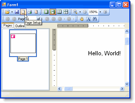135x103 pixels.
Task: Go to the previous page
Action: pos(14,19)
